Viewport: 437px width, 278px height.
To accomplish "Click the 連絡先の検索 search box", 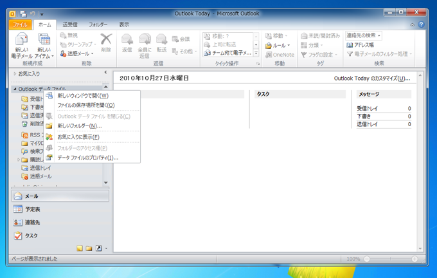I will click(364, 35).
